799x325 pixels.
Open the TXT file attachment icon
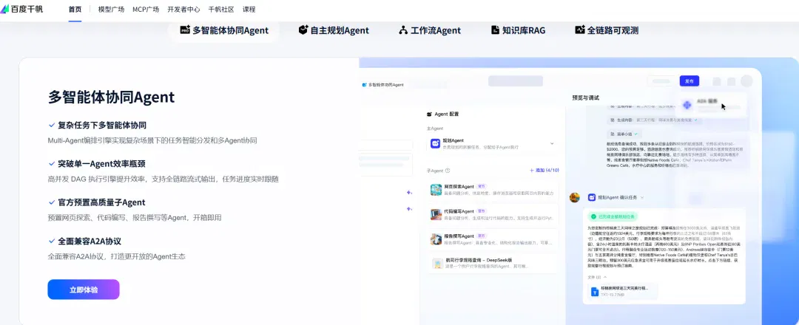point(595,292)
